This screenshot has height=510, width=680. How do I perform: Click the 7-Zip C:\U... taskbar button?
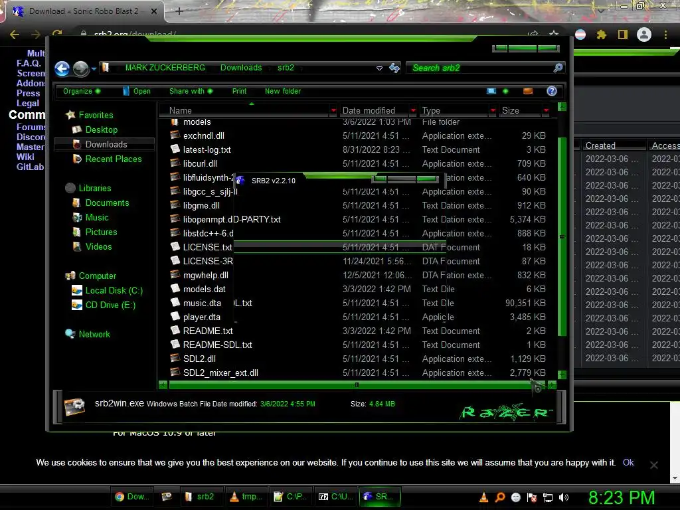[x=335, y=497]
